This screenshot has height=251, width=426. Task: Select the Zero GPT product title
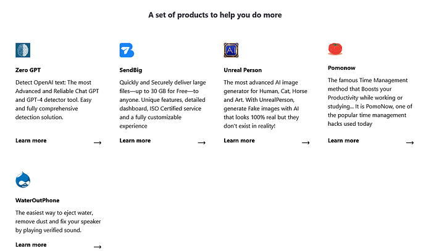click(28, 70)
